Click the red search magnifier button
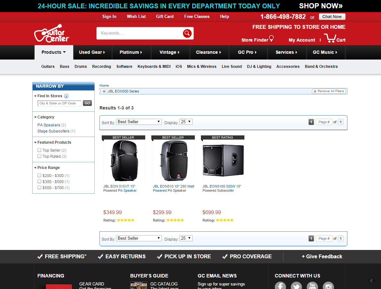381x289 pixels. tap(187, 33)
